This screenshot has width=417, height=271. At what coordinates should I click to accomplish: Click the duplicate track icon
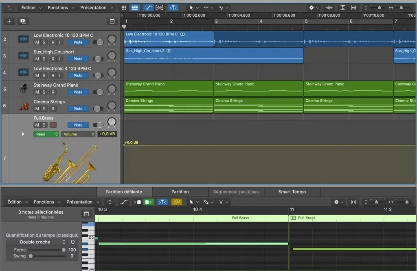tap(23, 21)
